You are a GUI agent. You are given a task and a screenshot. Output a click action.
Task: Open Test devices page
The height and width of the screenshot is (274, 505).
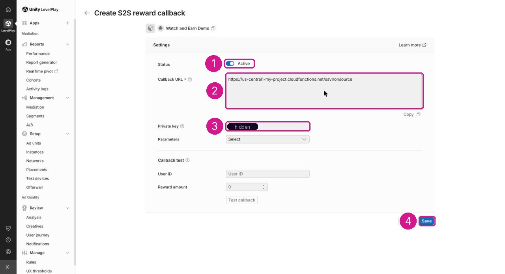click(x=38, y=179)
